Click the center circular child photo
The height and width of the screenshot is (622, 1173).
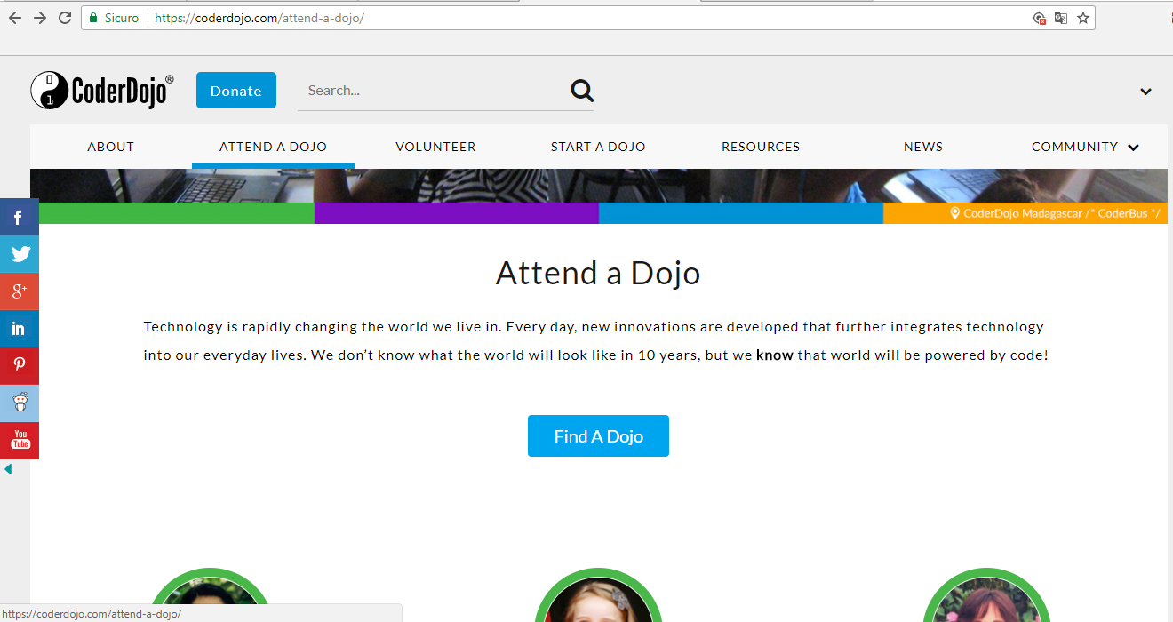(x=599, y=594)
